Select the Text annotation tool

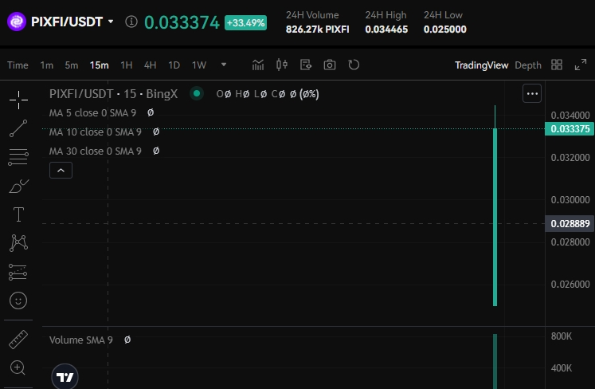tap(18, 214)
